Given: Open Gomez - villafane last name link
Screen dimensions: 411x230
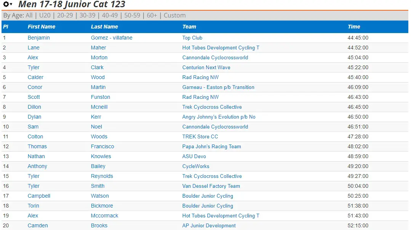Looking at the screenshot, I should 112,38.
